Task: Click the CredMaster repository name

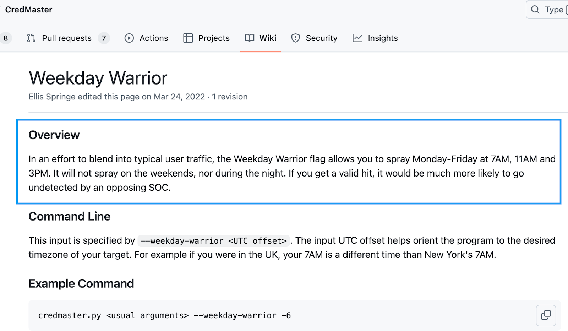Action: coord(29,10)
